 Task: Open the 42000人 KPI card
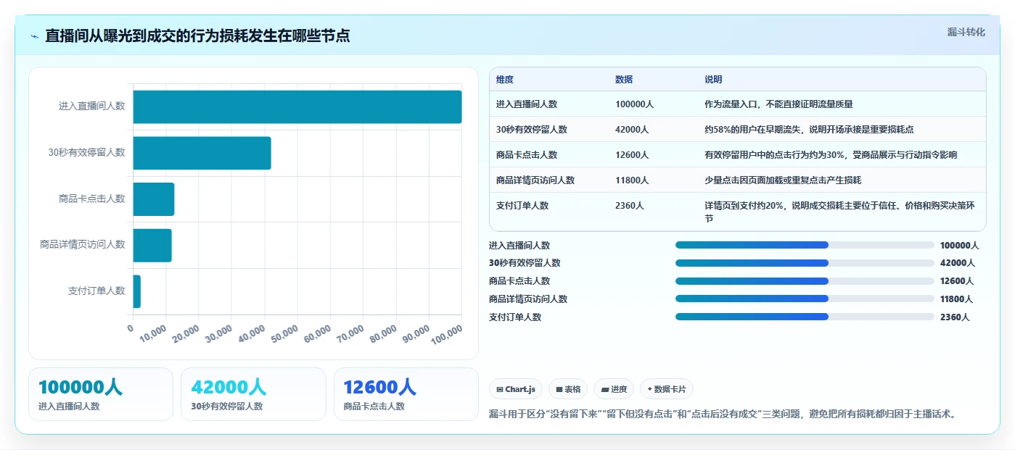pos(253,394)
